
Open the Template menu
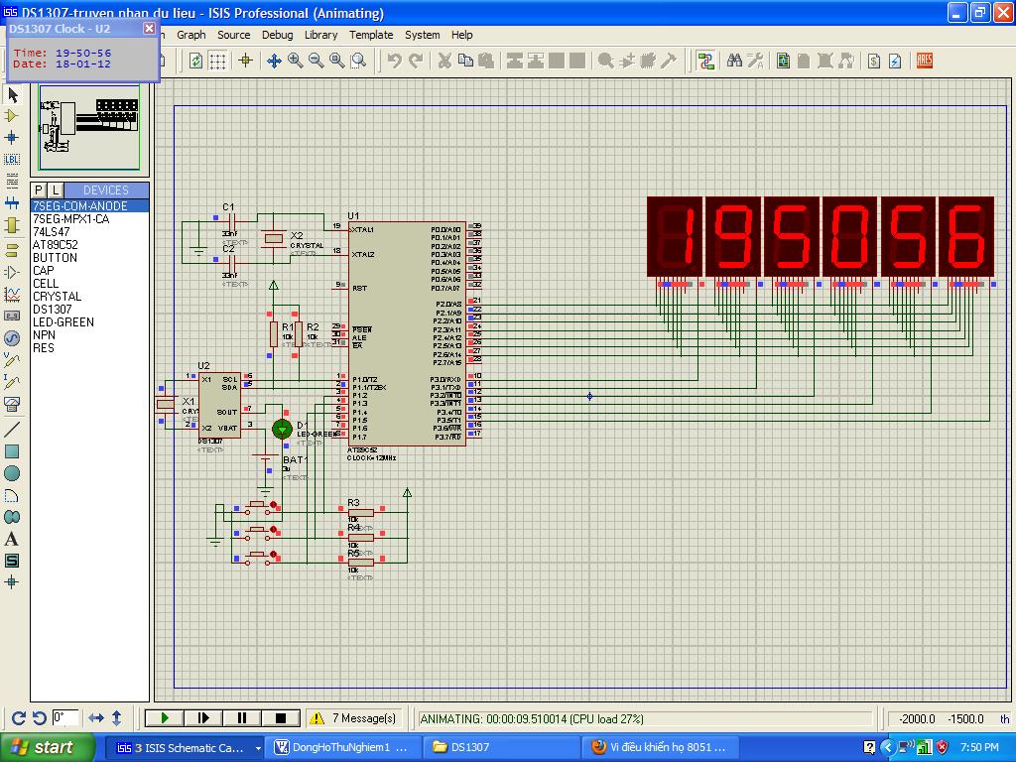click(370, 35)
